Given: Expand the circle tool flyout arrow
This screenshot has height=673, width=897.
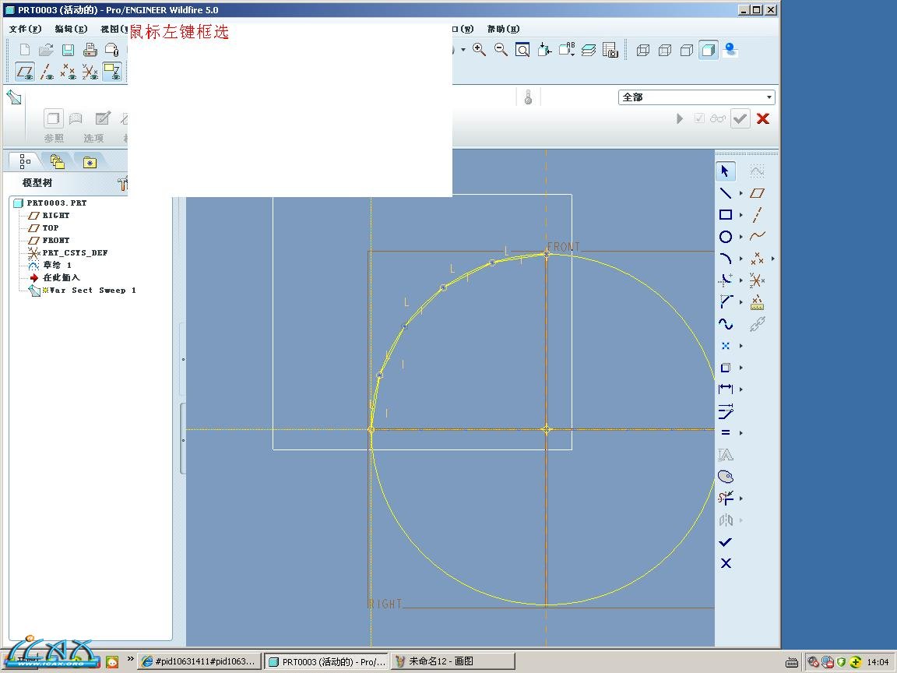Looking at the screenshot, I should 740,237.
